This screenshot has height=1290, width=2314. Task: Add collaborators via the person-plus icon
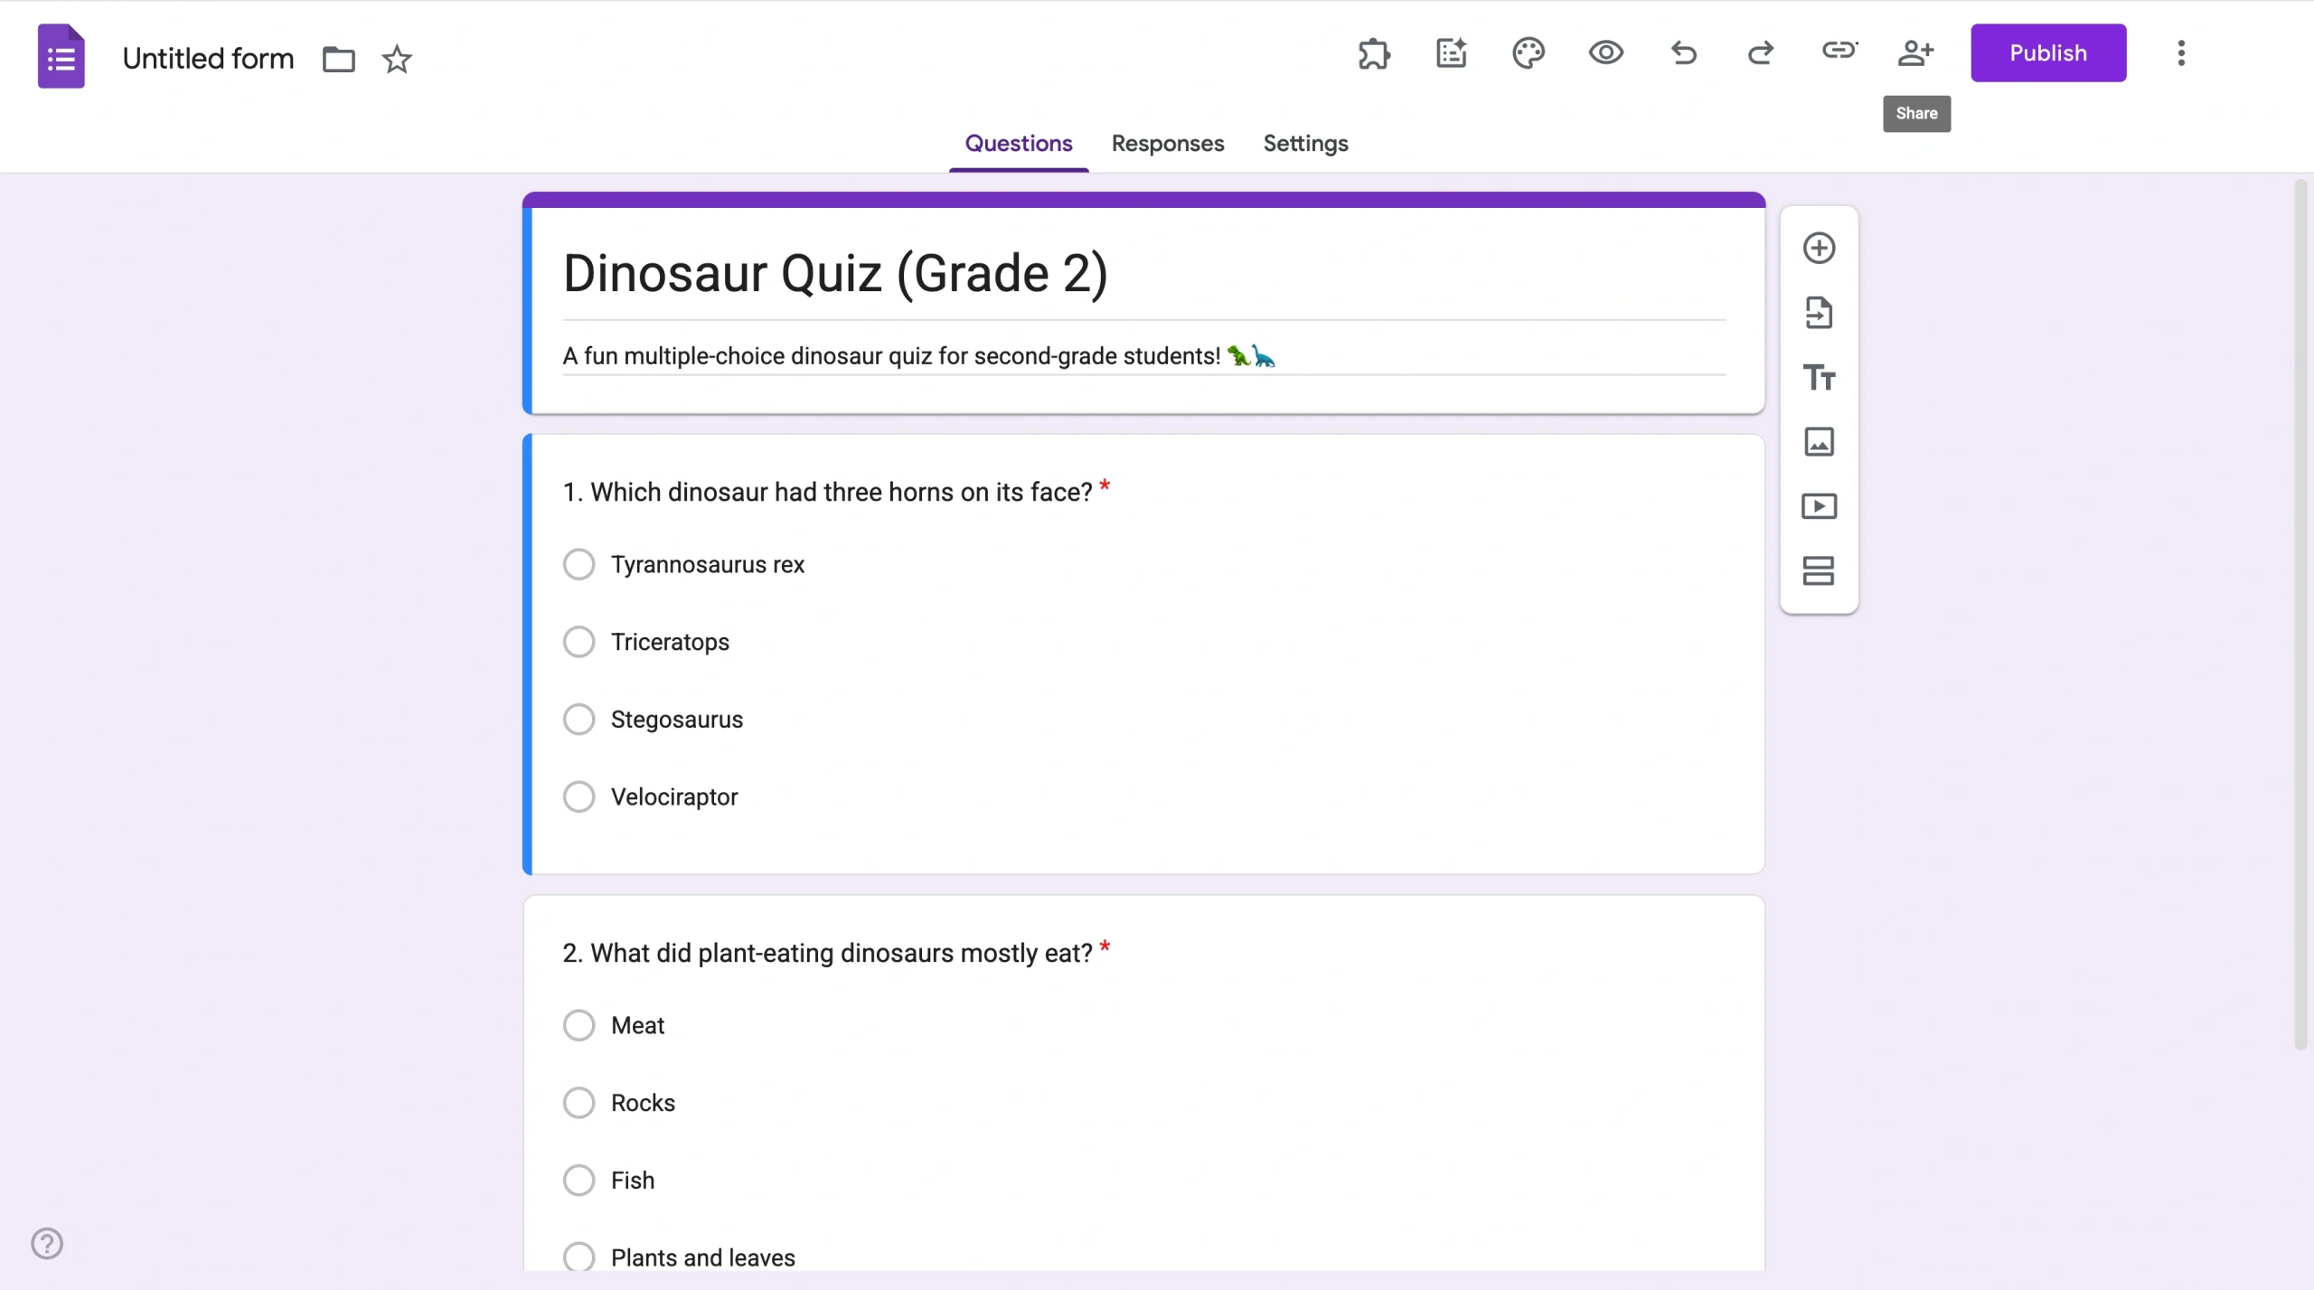pyautogui.click(x=1916, y=53)
